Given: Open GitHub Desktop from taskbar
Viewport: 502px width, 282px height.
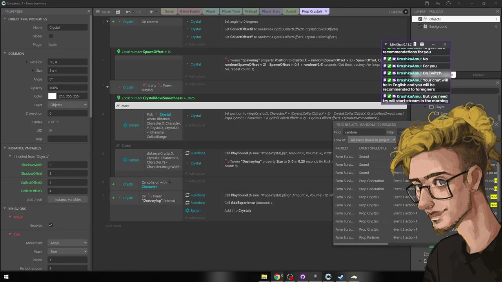Looking at the screenshot, I should (302, 277).
